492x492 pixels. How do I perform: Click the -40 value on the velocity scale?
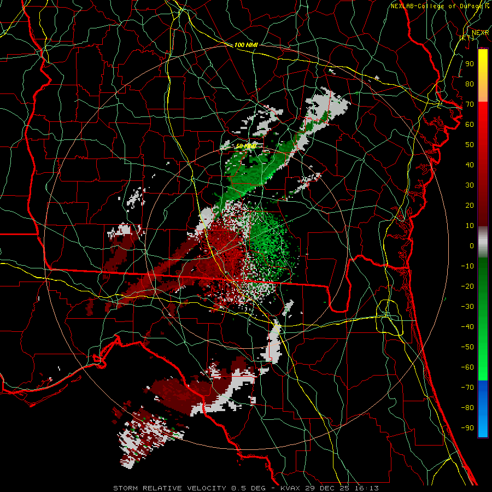467,327
